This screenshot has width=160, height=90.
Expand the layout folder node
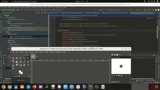(7, 40)
